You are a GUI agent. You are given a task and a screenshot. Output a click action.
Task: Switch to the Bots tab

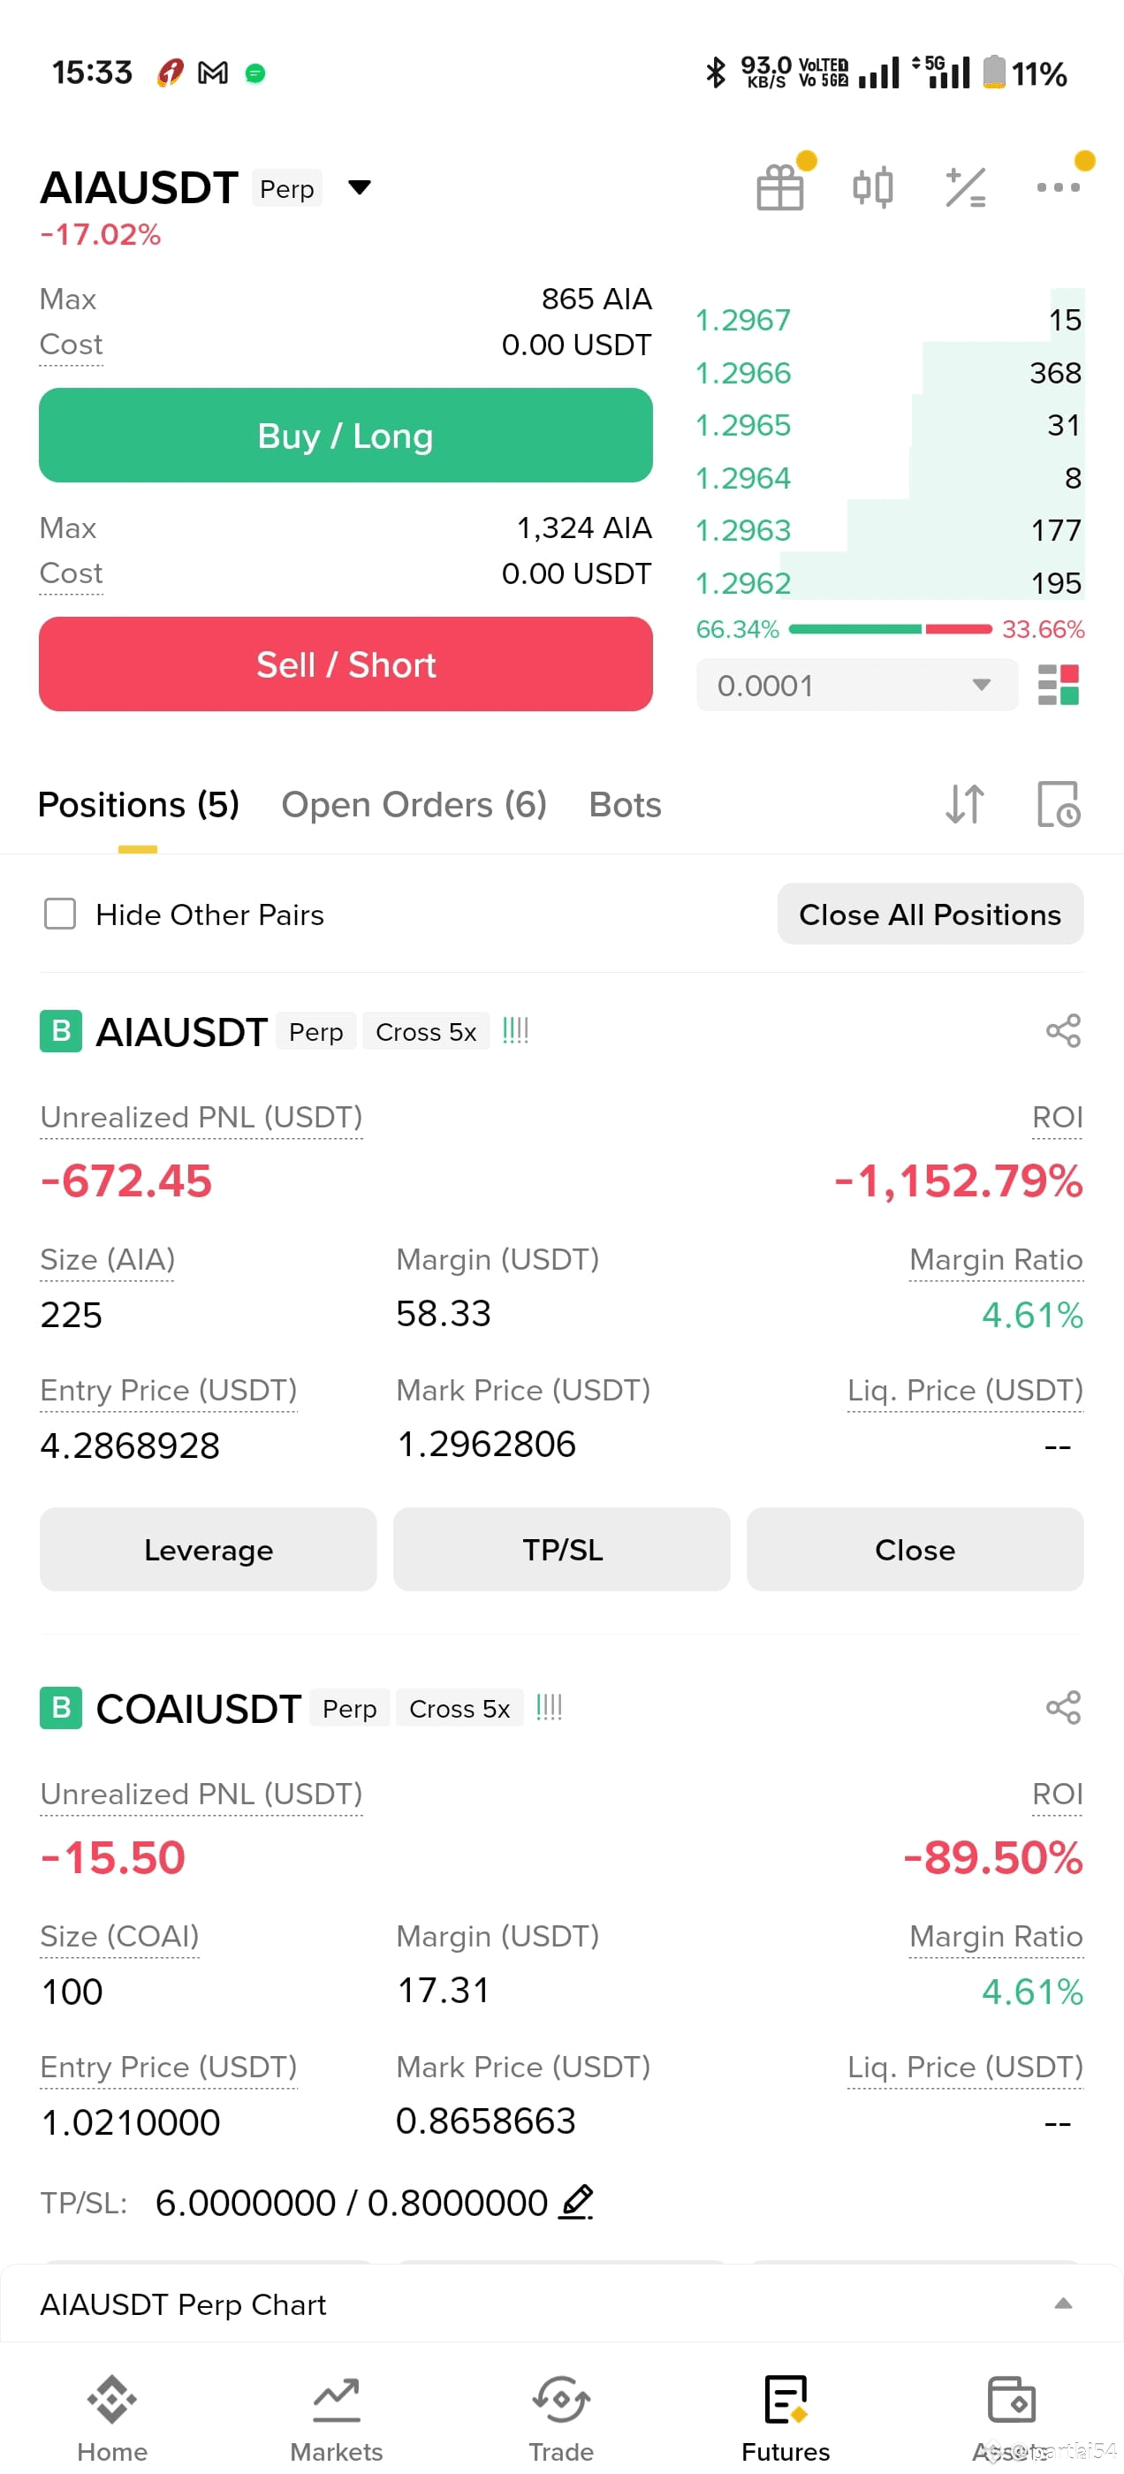(625, 804)
